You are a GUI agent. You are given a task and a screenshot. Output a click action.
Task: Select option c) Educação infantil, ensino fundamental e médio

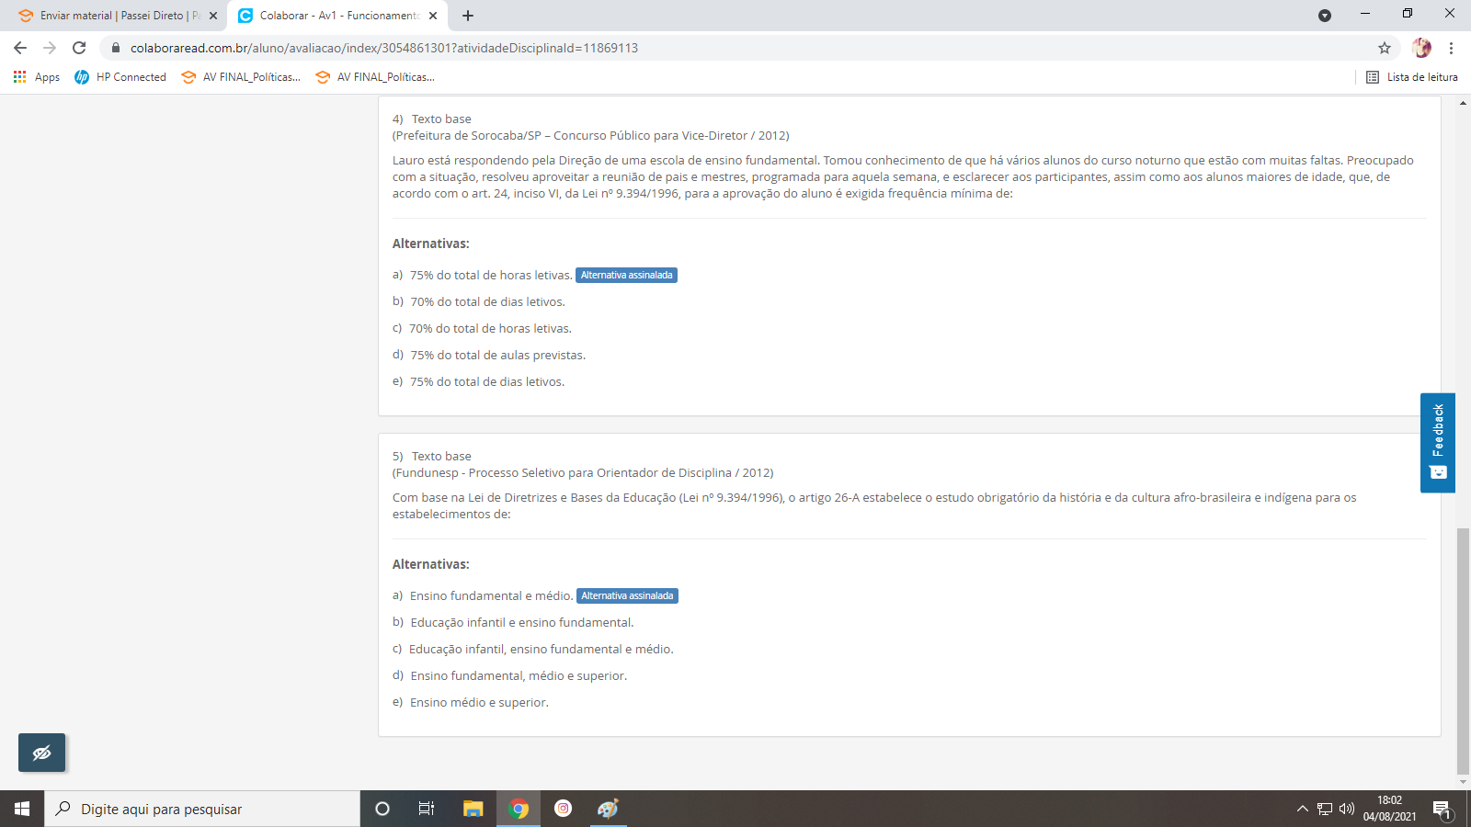click(541, 649)
